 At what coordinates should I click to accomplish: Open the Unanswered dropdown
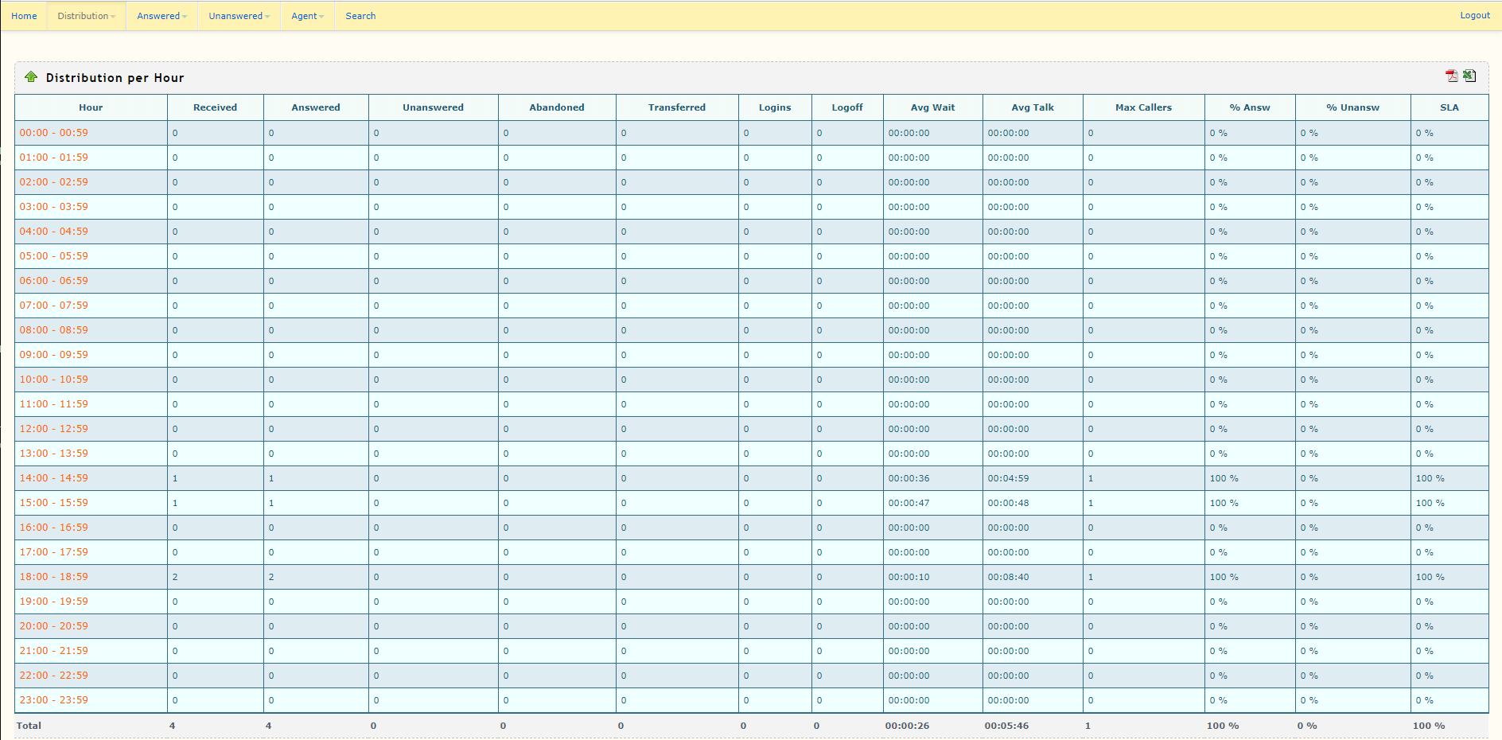click(239, 16)
